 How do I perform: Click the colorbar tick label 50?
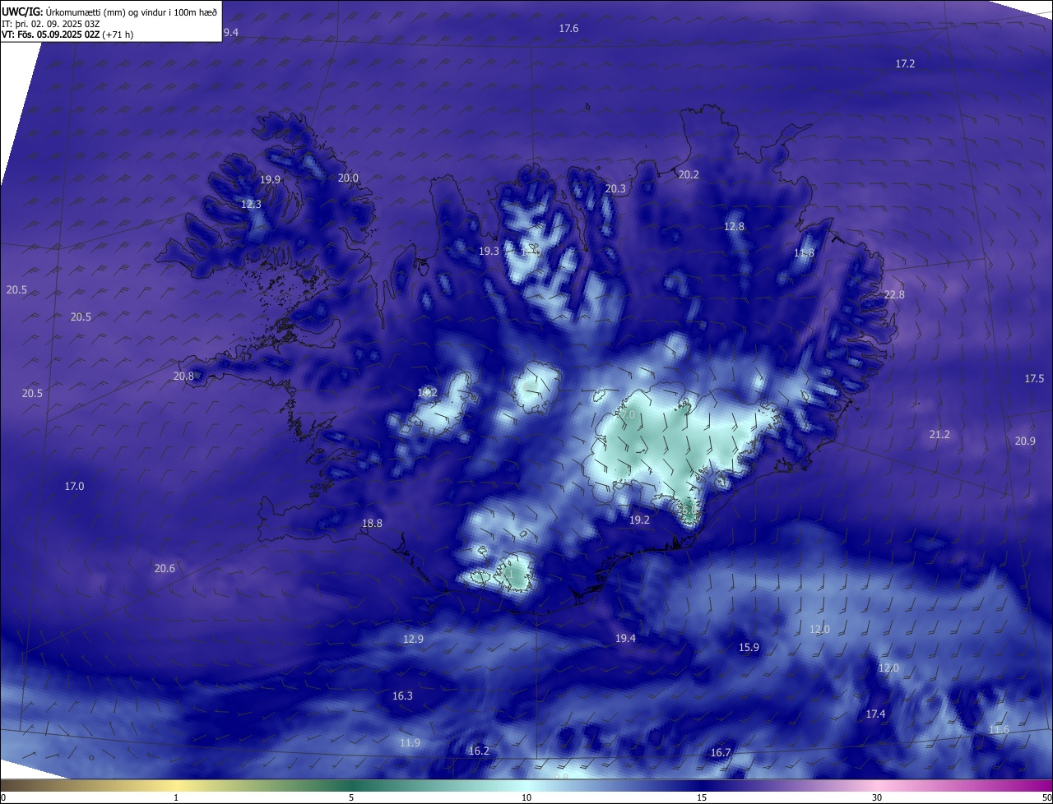coord(1046,797)
